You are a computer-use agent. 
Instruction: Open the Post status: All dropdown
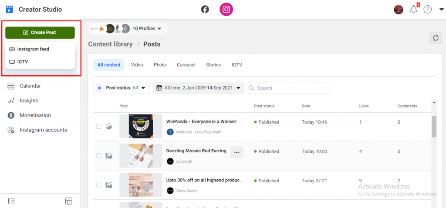[122, 88]
